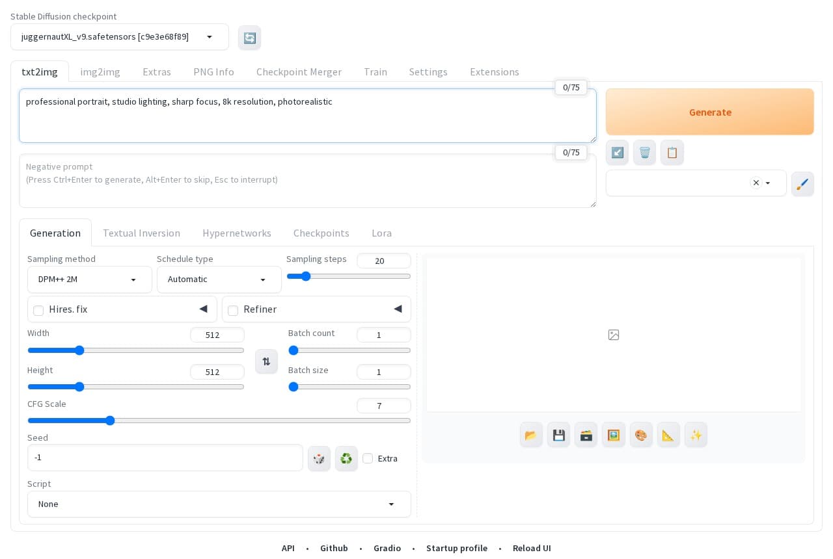Open the Schedule type dropdown
Screen dimensions: 833x559
[219, 279]
